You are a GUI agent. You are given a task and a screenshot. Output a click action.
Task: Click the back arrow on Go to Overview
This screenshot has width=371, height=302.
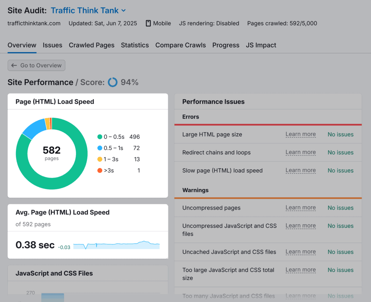point(14,65)
